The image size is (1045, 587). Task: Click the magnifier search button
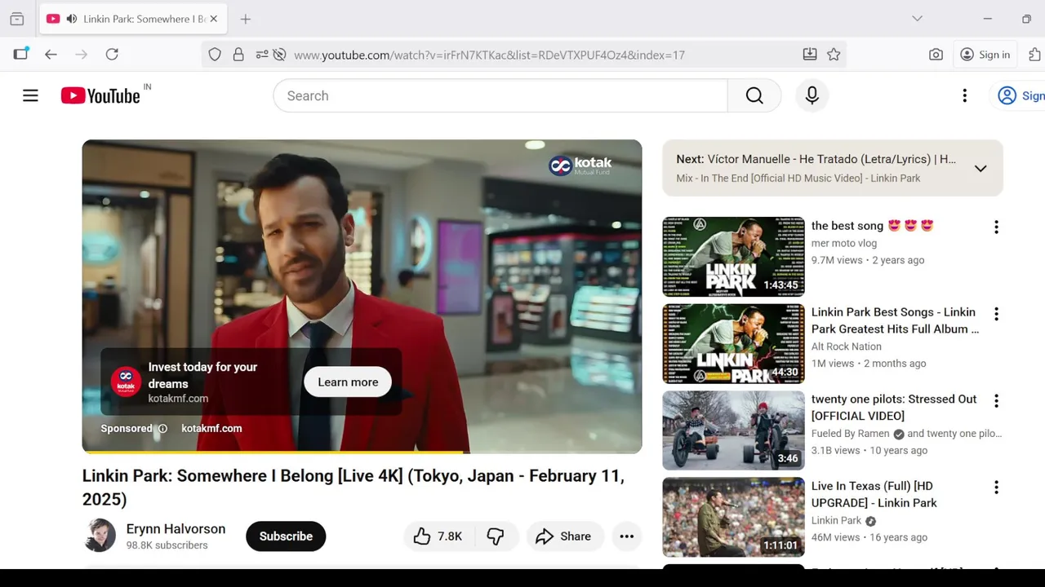coord(754,95)
